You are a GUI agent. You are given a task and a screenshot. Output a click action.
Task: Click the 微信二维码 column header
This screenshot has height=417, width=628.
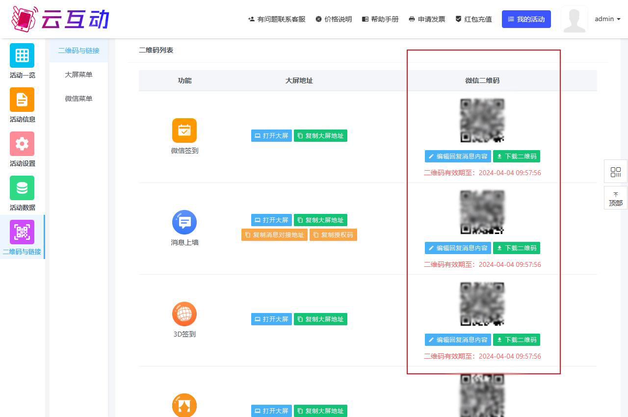click(482, 80)
